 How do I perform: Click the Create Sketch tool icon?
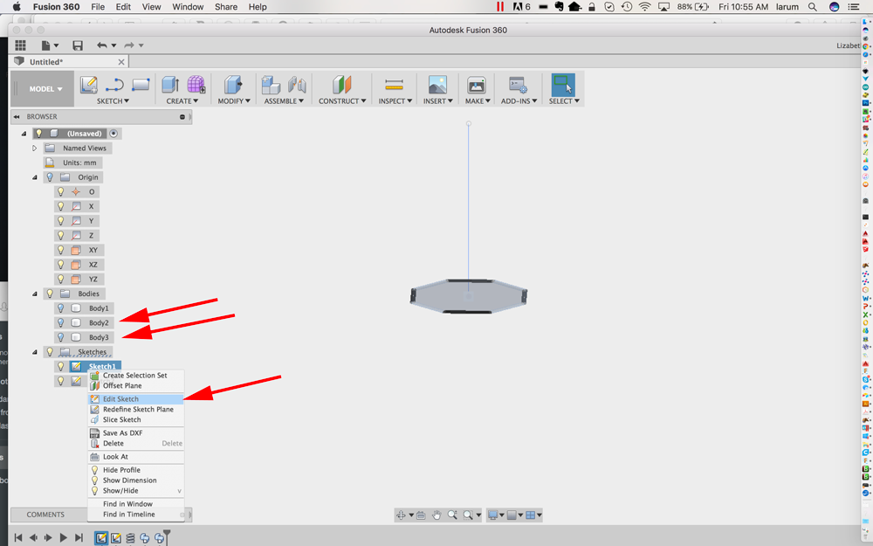[x=89, y=85]
